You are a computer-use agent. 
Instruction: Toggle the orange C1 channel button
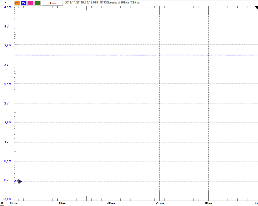[x=17, y=3]
